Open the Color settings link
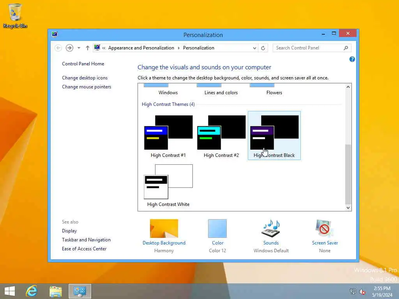399x299 pixels. click(217, 243)
